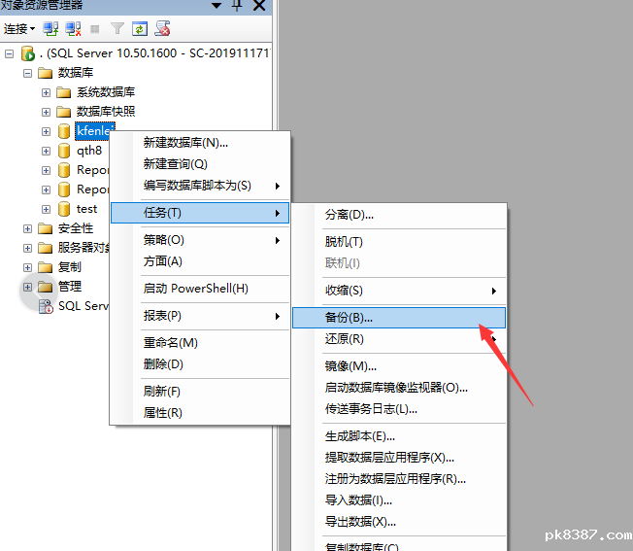Viewport: 633px width, 551px height.
Task: Select the test database in the tree
Action: coord(86,209)
